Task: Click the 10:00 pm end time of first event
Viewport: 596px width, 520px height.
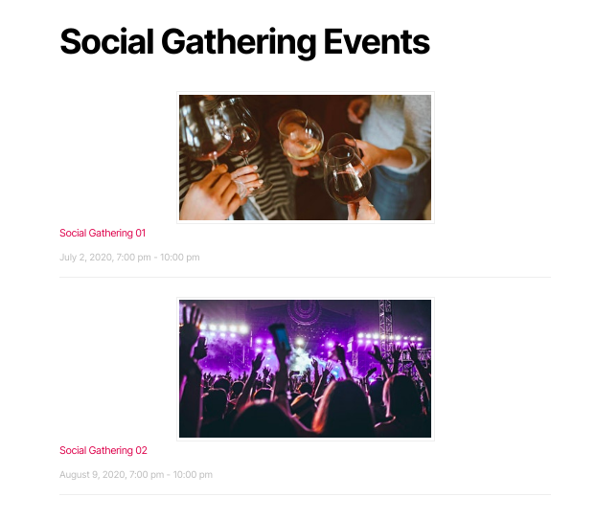Action: (x=180, y=258)
